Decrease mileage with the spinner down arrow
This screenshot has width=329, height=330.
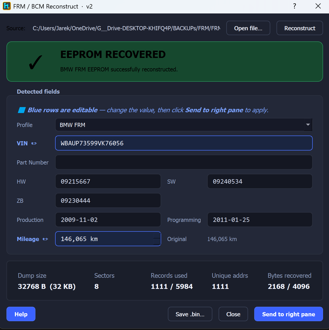pos(157,242)
